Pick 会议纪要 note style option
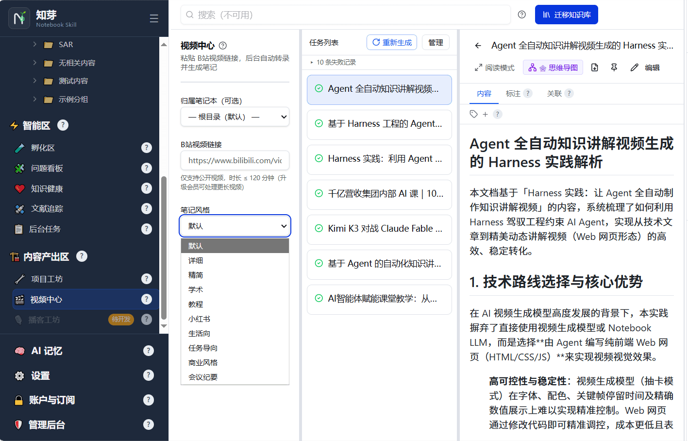The width and height of the screenshot is (688, 441). 235,377
